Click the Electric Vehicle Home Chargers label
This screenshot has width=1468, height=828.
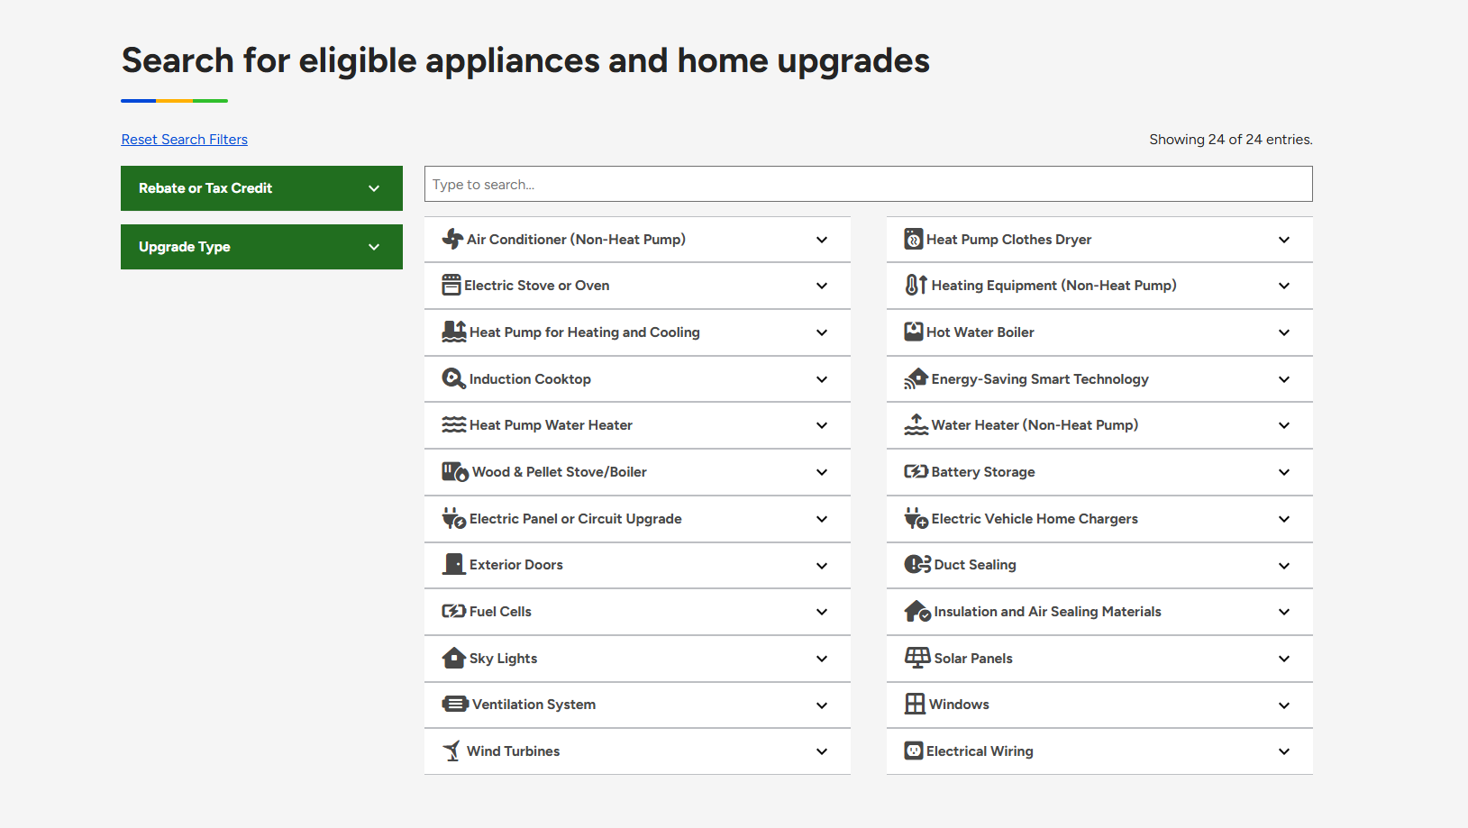coord(1035,519)
